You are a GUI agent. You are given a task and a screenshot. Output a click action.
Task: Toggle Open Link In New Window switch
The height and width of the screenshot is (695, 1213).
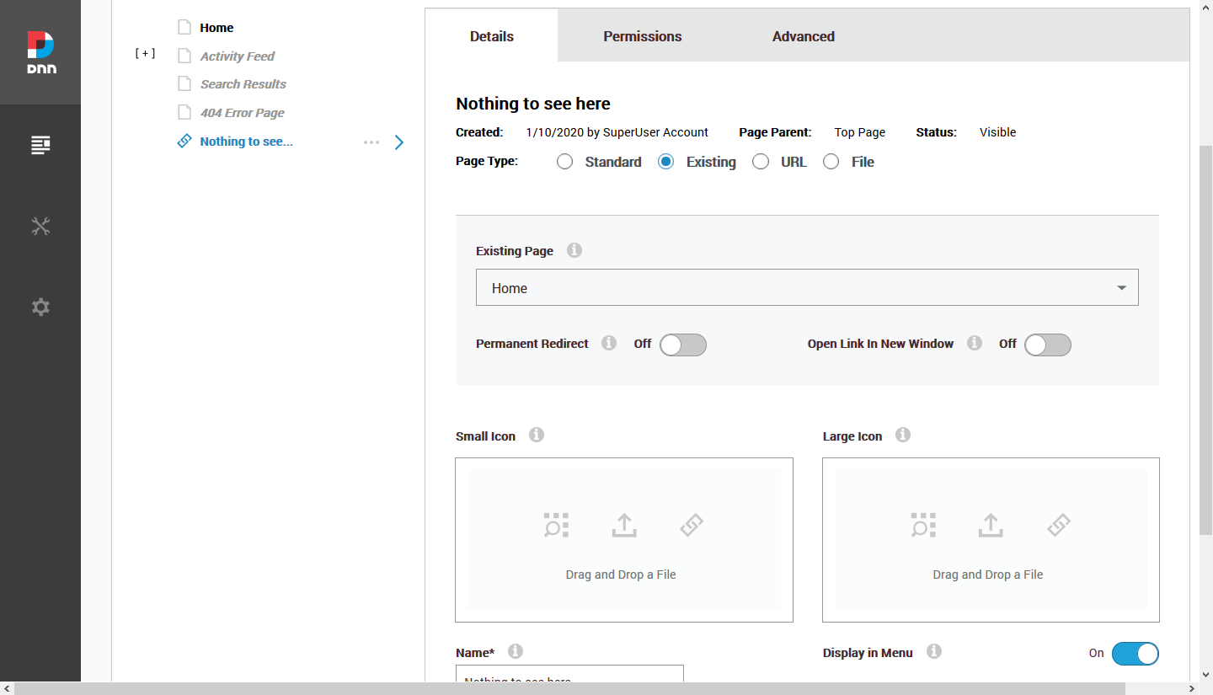tap(1048, 345)
